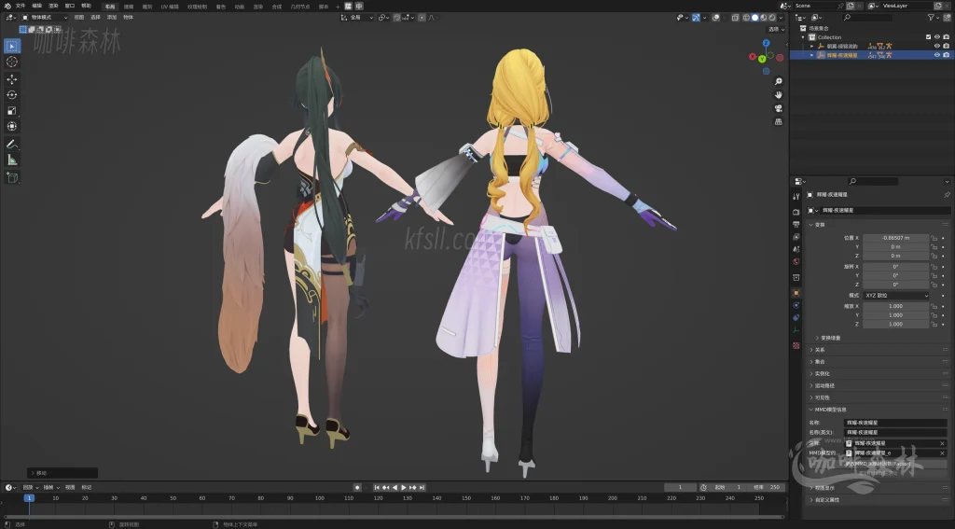Viewport: 955px width, 529px height.
Task: Select the Measure tool
Action: (11, 160)
